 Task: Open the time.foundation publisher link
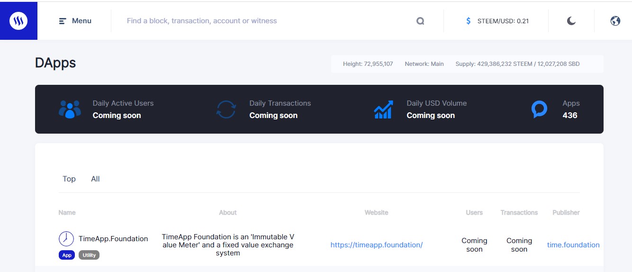coord(573,245)
